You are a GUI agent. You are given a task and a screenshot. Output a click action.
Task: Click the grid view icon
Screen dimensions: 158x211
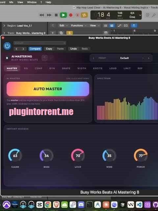[106, 26]
